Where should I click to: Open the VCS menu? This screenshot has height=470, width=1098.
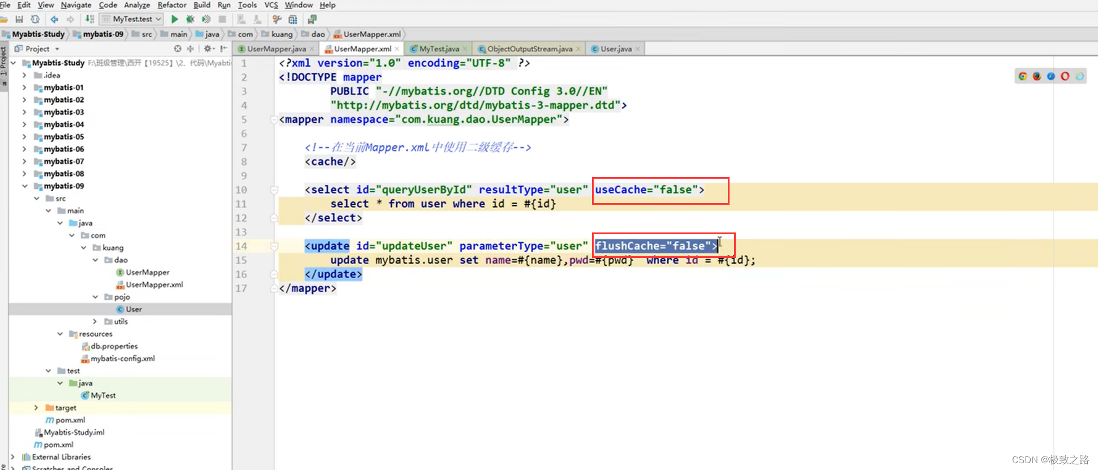tap(271, 5)
